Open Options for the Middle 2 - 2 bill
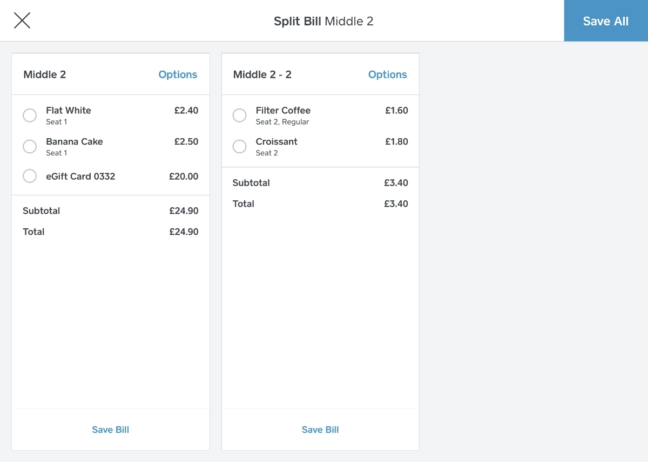The width and height of the screenshot is (648, 462). coord(388,74)
